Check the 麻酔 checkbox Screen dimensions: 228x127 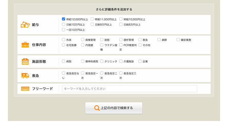[x=159, y=40]
